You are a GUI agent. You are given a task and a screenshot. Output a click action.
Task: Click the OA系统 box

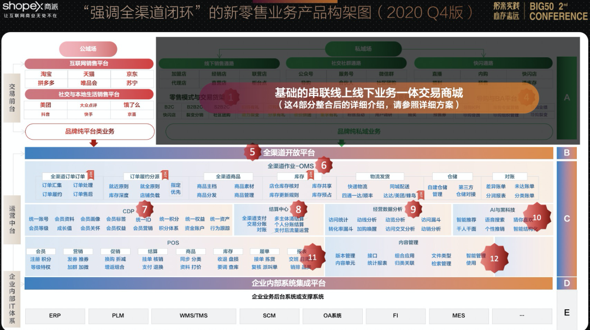(332, 316)
